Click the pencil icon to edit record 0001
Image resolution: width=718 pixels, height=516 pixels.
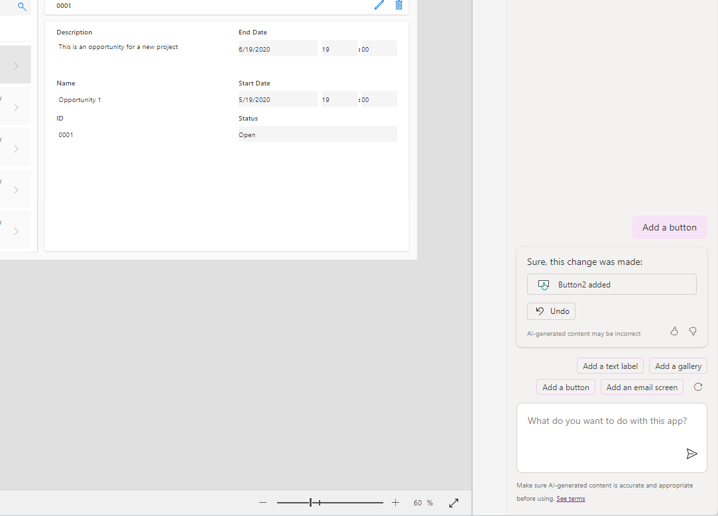(379, 5)
